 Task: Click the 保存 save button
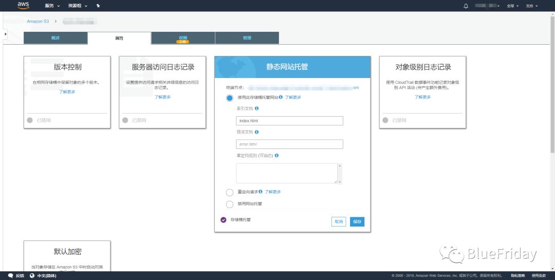(x=357, y=221)
